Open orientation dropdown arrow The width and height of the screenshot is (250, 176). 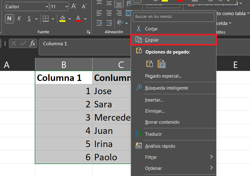126,23
